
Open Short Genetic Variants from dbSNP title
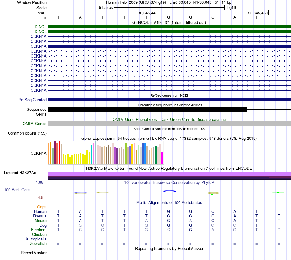pyautogui.click(x=169, y=129)
